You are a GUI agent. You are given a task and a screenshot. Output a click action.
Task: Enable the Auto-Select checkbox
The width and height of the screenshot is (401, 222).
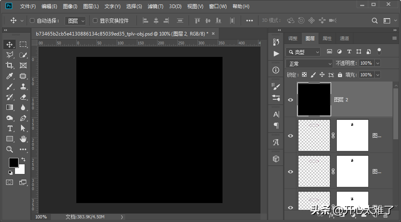tap(32, 21)
